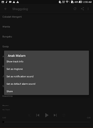Skip to the next track

(x=55, y=115)
